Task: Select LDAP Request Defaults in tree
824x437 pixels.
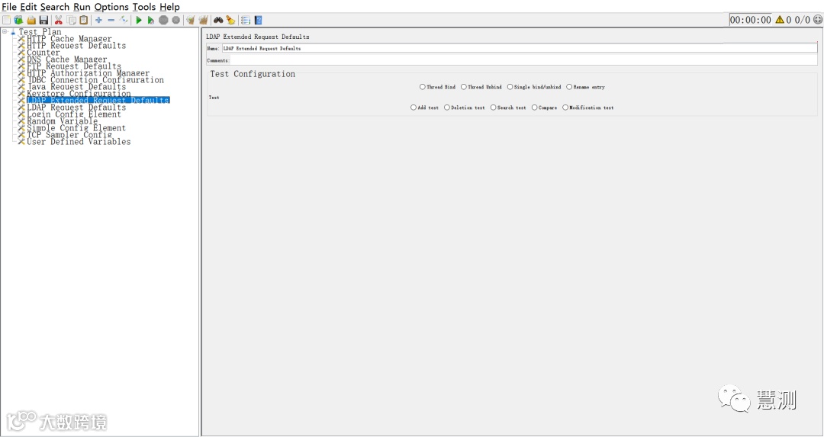Action: coord(76,107)
